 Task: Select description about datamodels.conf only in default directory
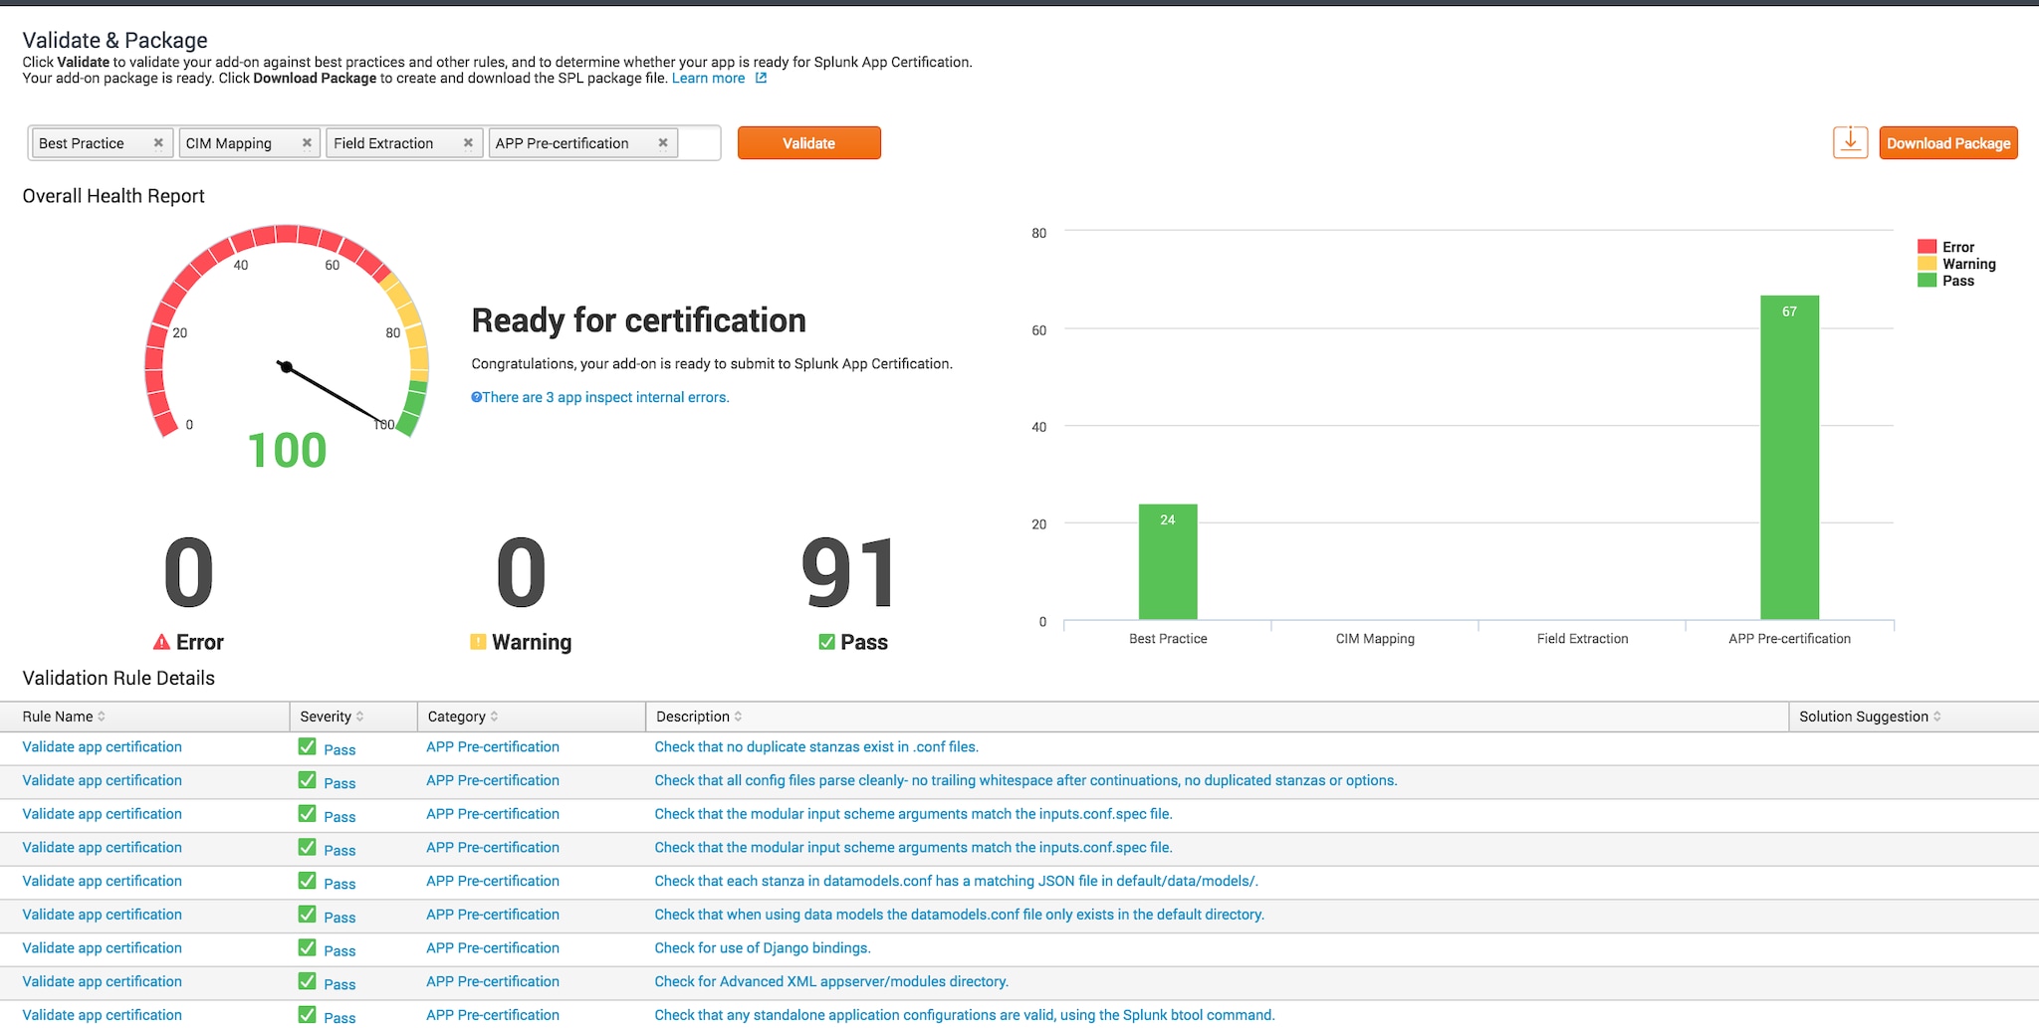(959, 915)
